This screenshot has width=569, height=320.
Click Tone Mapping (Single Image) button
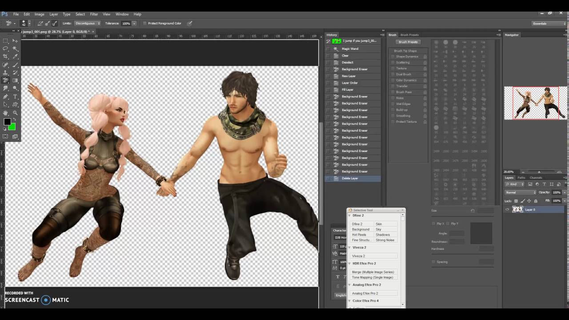pos(374,277)
